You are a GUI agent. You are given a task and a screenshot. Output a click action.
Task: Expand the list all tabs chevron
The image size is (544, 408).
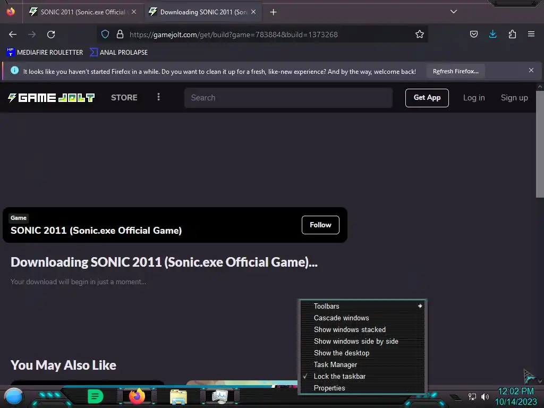(x=454, y=12)
